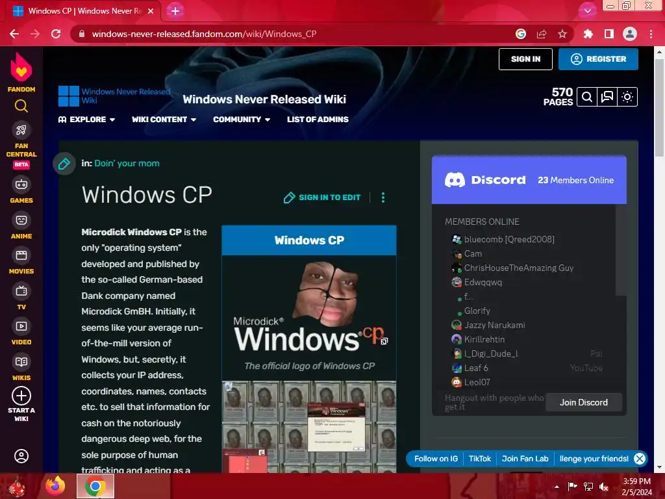Click the Discord widget scrollbar

[x=621, y=250]
